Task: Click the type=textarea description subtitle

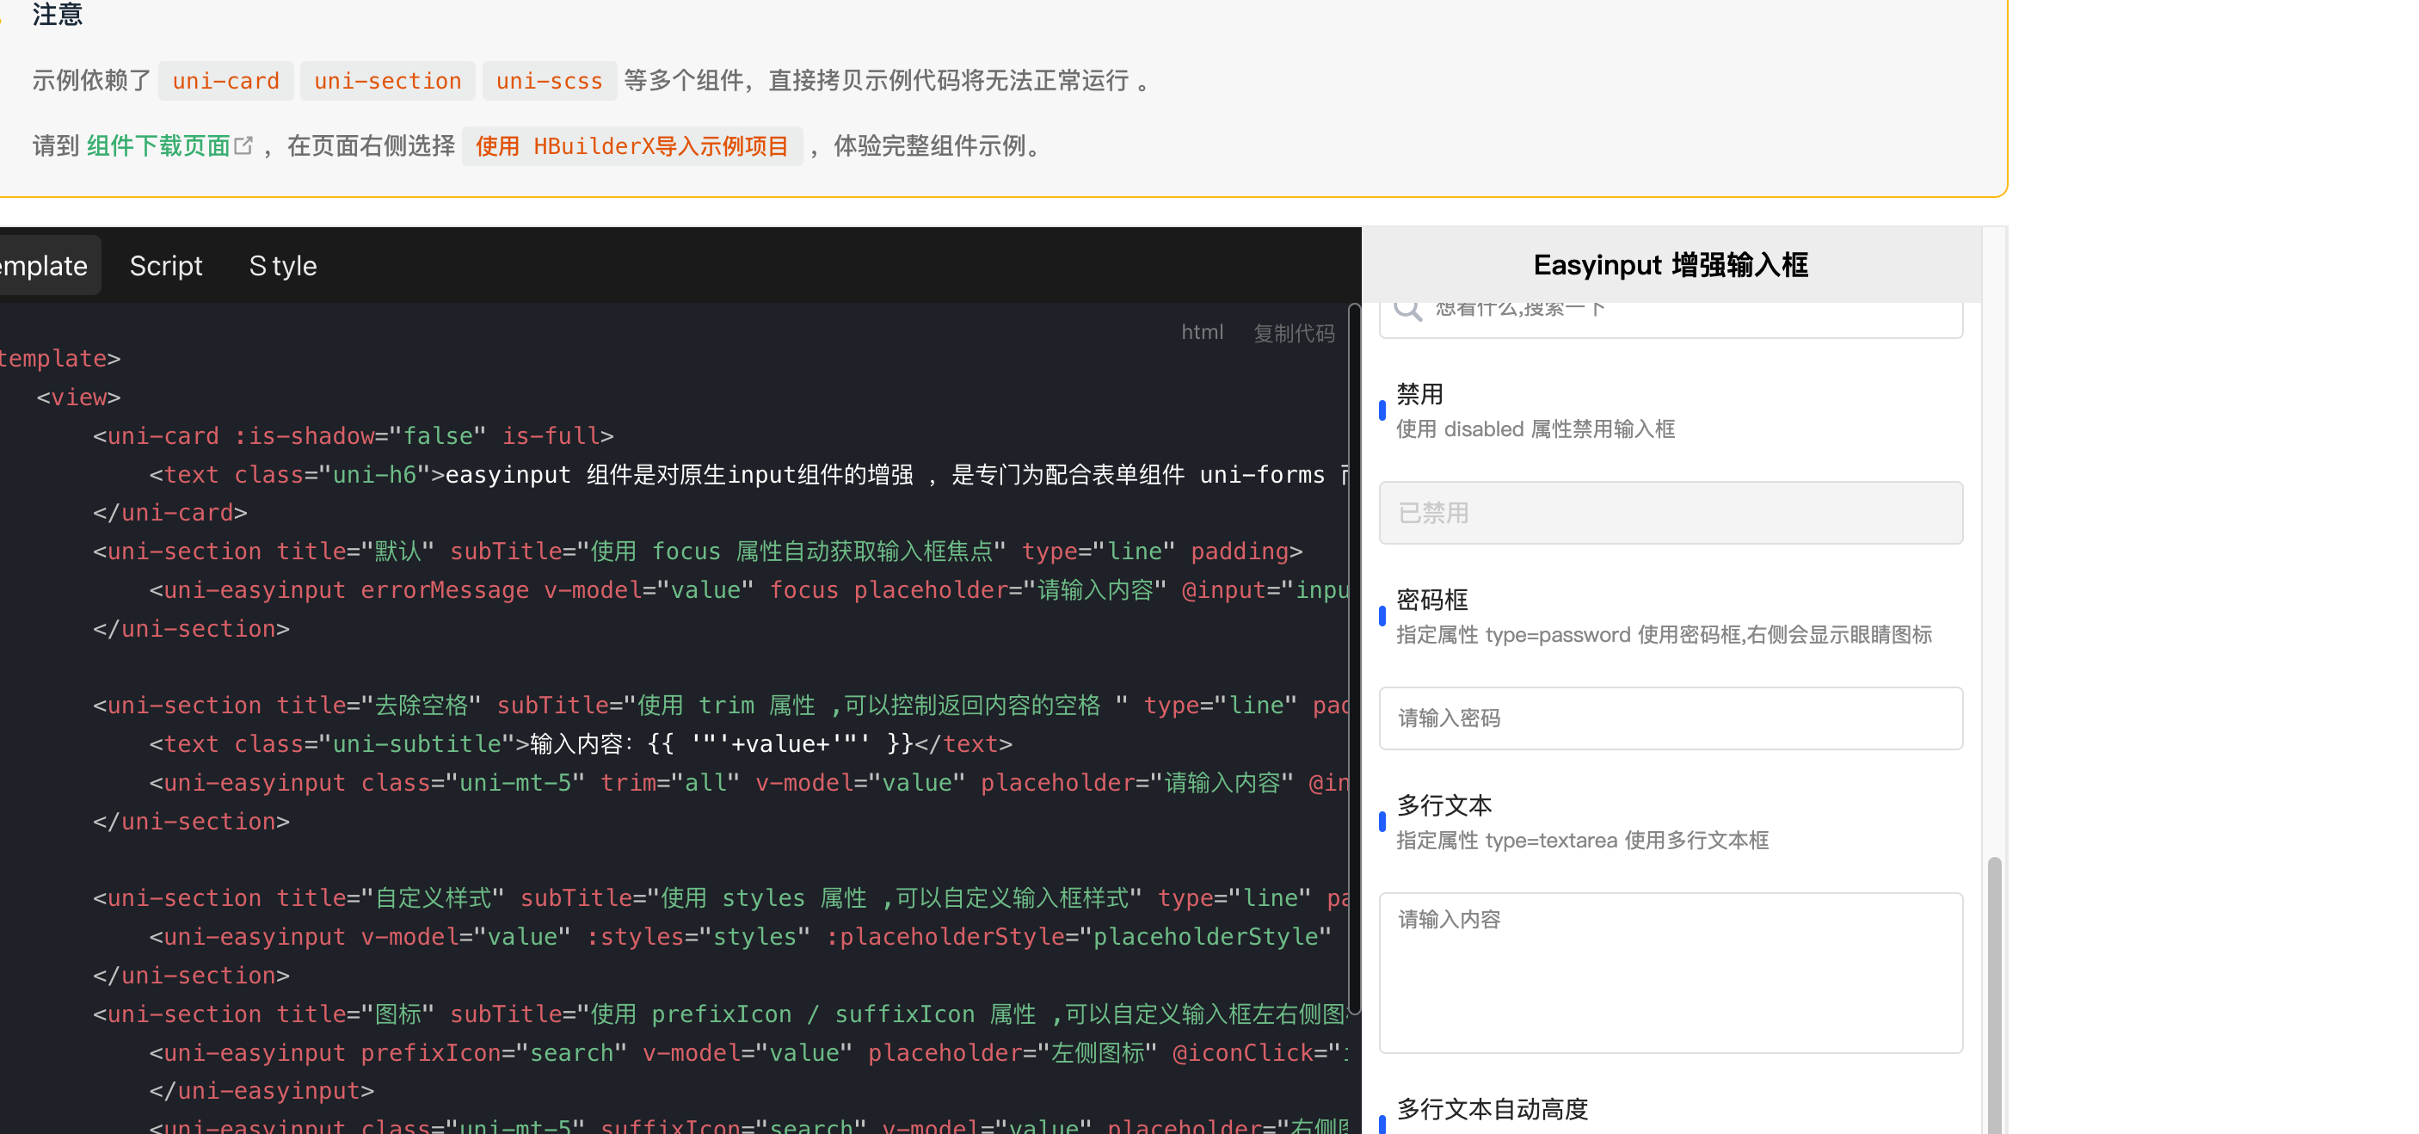Action: pos(1582,840)
